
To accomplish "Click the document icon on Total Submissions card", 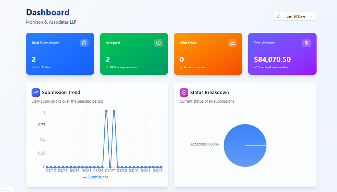I will (84, 43).
